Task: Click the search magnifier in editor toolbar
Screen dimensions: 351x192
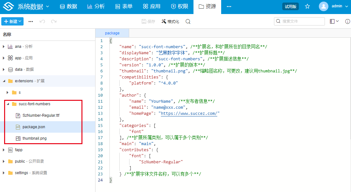Action: (188, 21)
